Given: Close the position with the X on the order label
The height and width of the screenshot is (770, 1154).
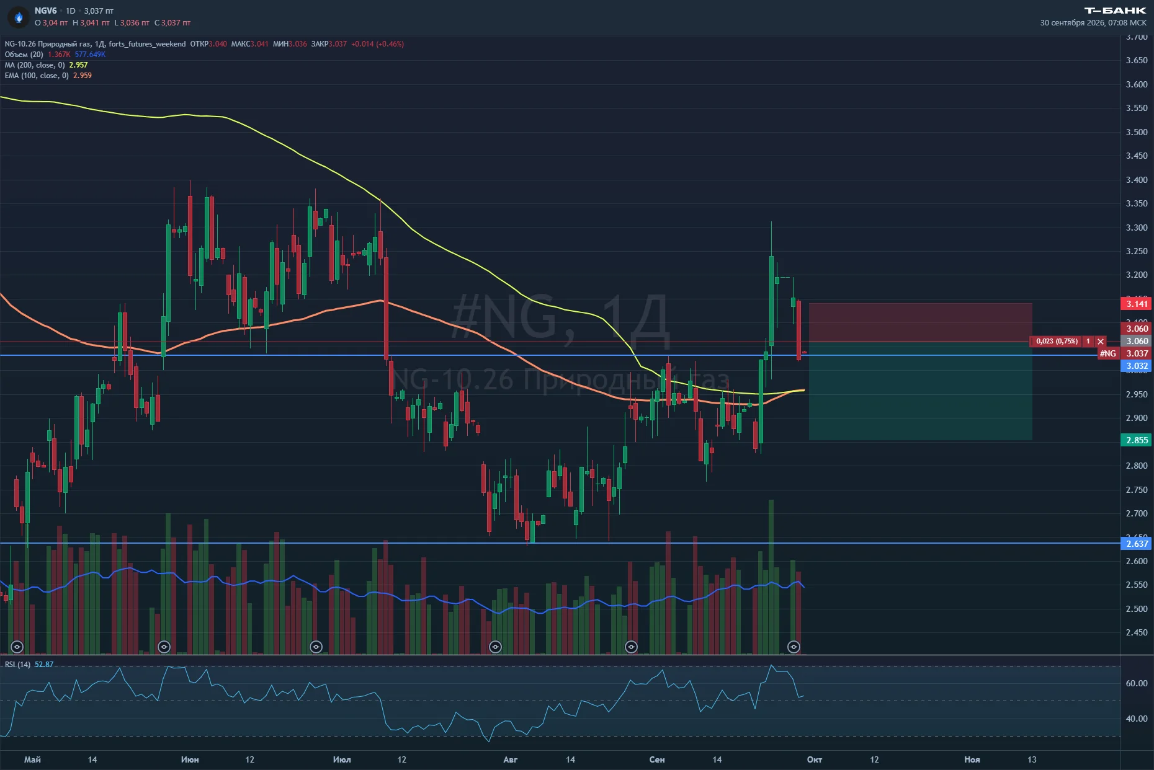Looking at the screenshot, I should click(1101, 342).
